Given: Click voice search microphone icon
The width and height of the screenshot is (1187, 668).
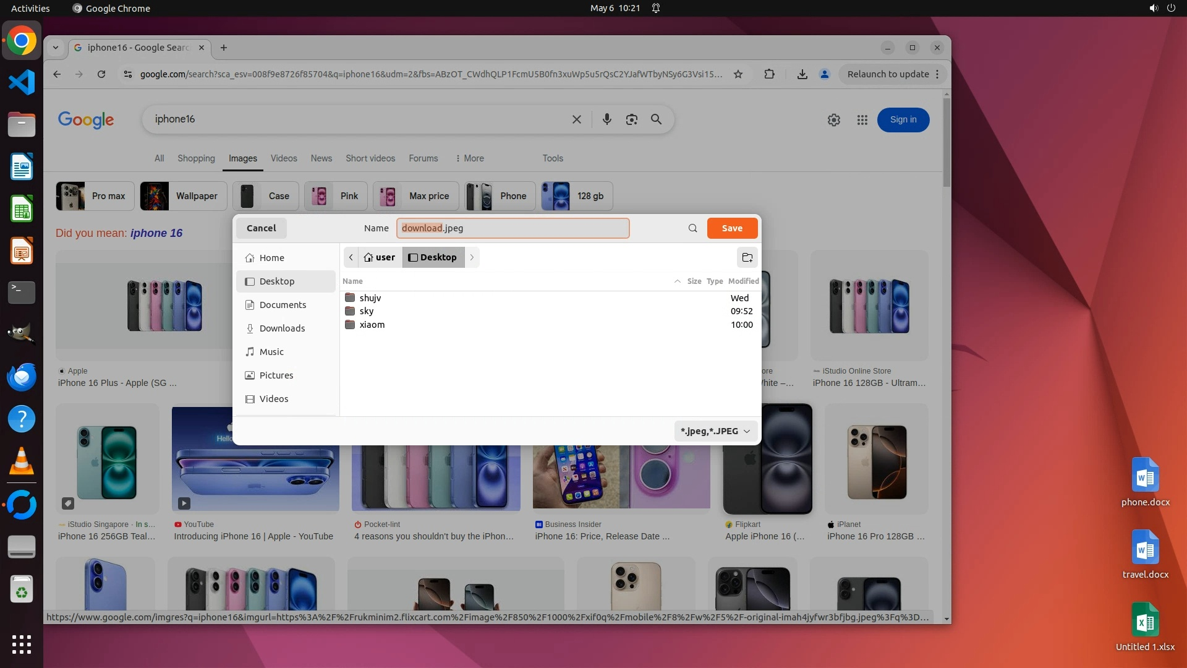Looking at the screenshot, I should tap(606, 119).
